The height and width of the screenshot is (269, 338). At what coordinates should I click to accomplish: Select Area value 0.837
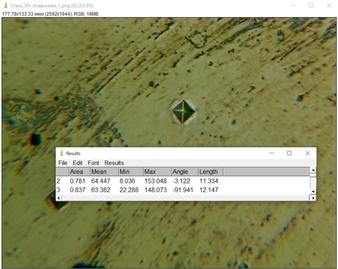[x=77, y=190]
